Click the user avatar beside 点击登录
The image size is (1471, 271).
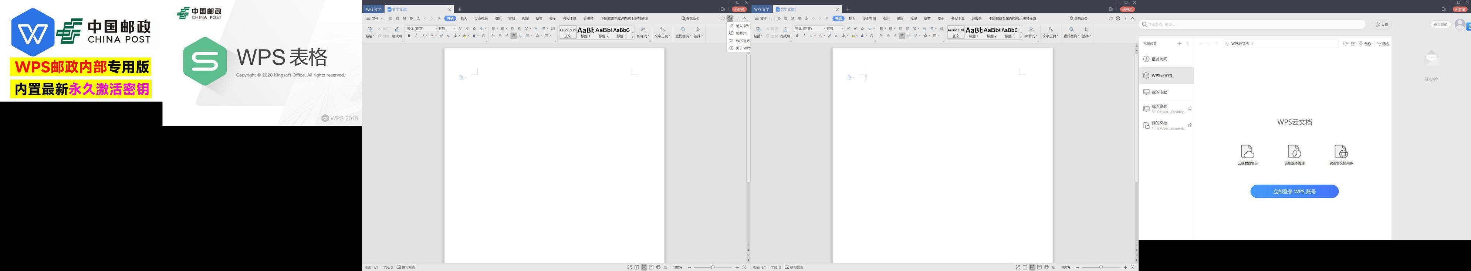pos(1460,24)
